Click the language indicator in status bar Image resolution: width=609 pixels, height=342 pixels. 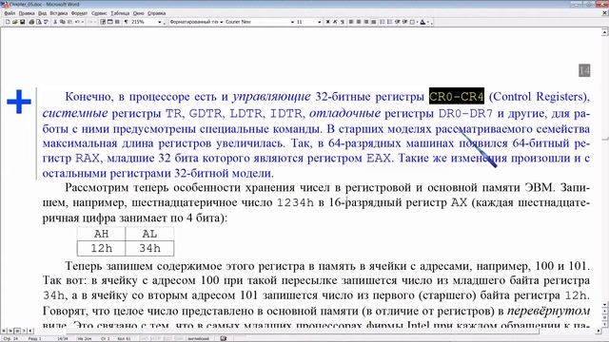pyautogui.click(x=199, y=338)
